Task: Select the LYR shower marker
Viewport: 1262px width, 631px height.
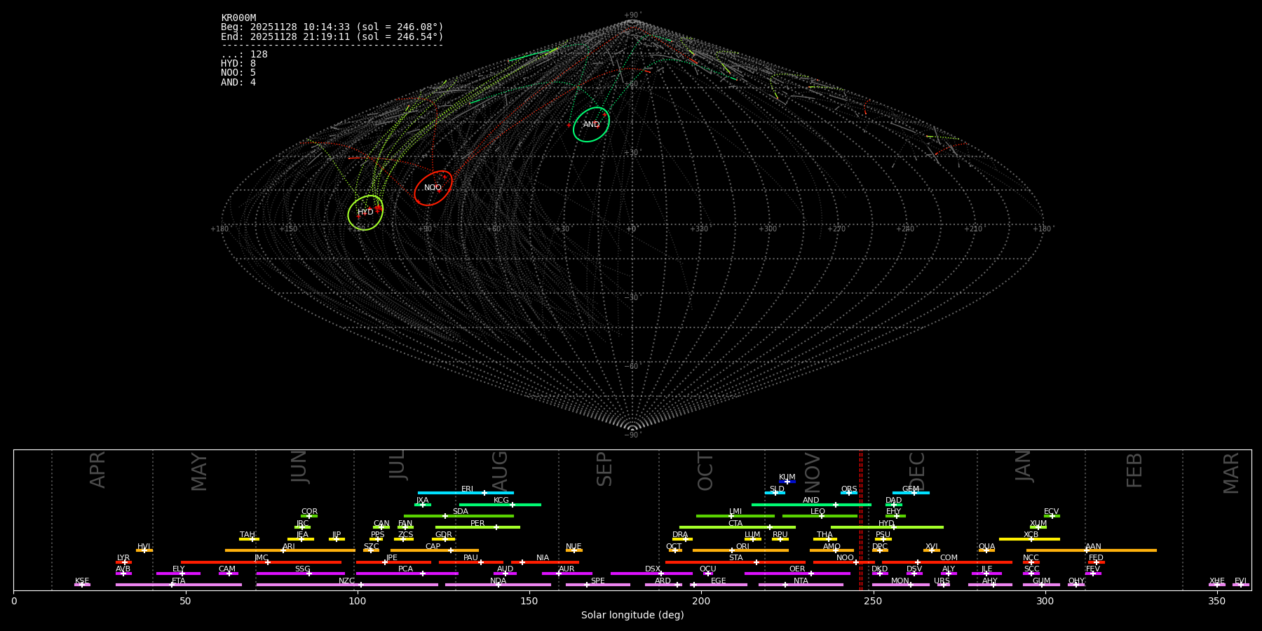Action: 124,562
